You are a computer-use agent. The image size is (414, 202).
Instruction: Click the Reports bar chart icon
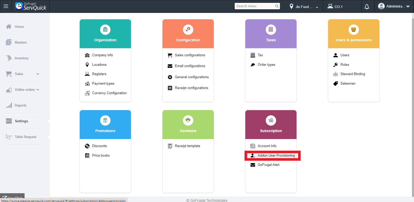[9, 105]
